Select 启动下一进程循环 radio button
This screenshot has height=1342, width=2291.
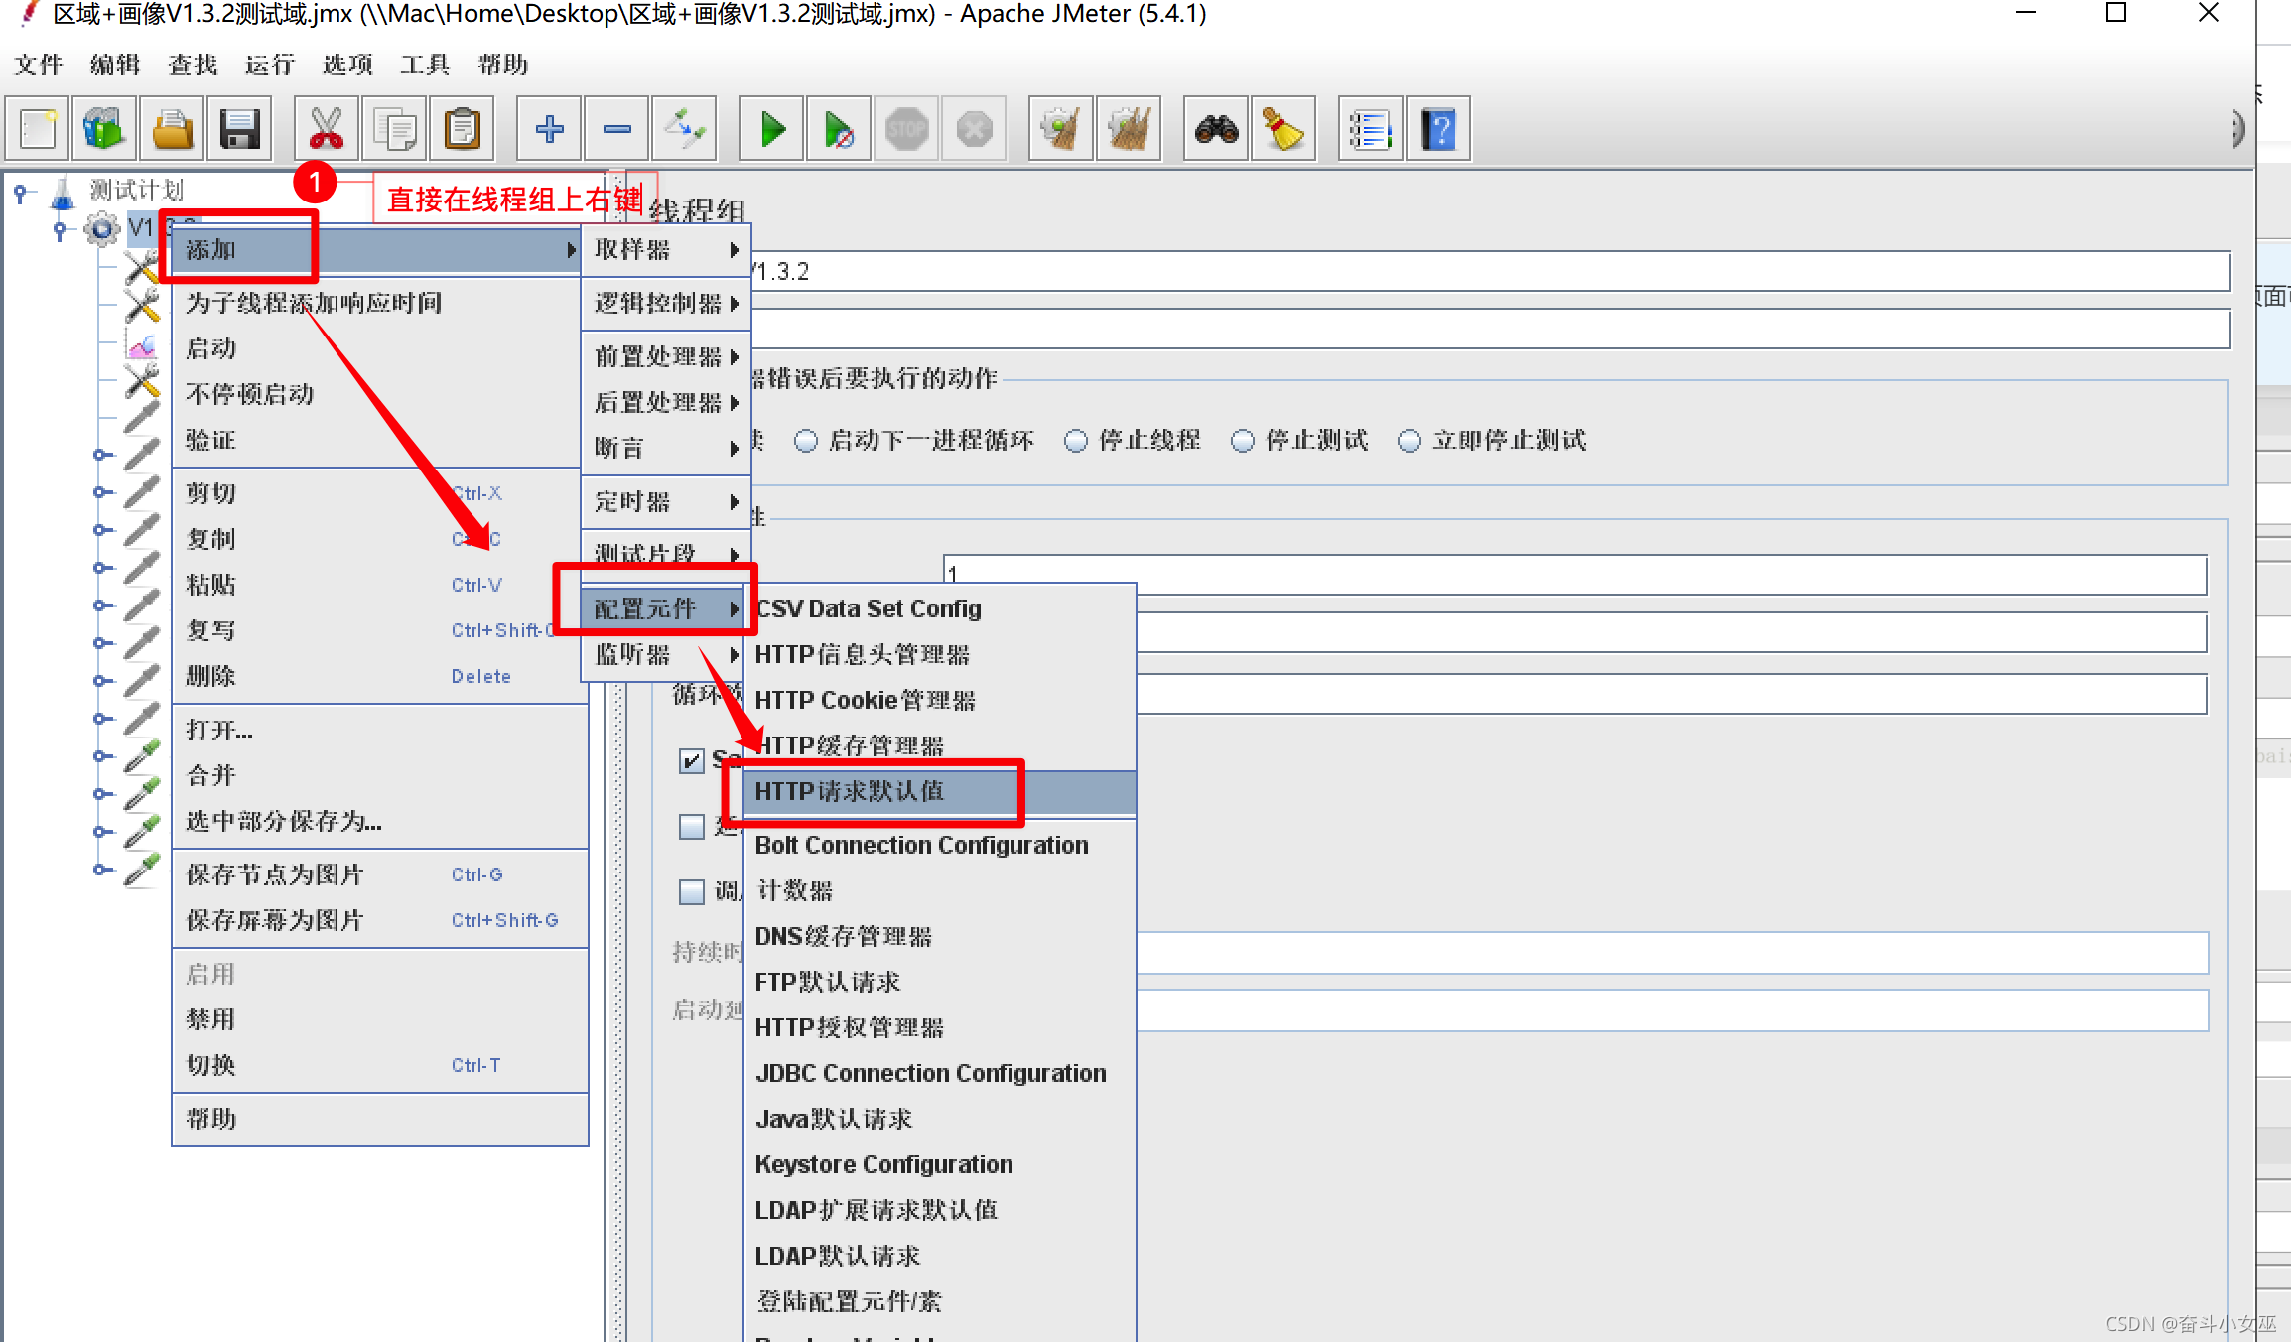806,441
